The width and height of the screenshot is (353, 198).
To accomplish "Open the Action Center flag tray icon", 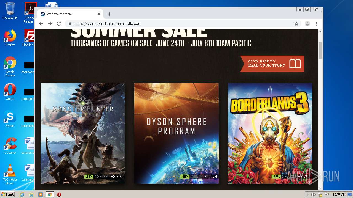I will pos(327,194).
